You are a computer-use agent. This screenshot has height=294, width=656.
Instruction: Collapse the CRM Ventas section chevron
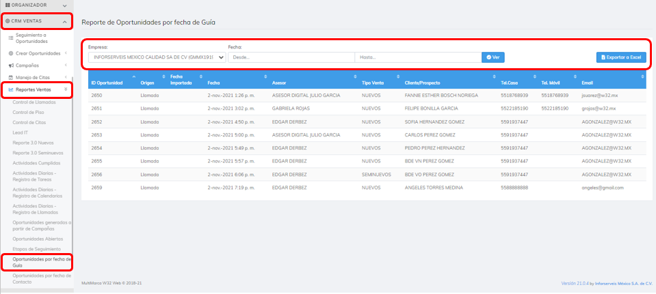click(64, 22)
